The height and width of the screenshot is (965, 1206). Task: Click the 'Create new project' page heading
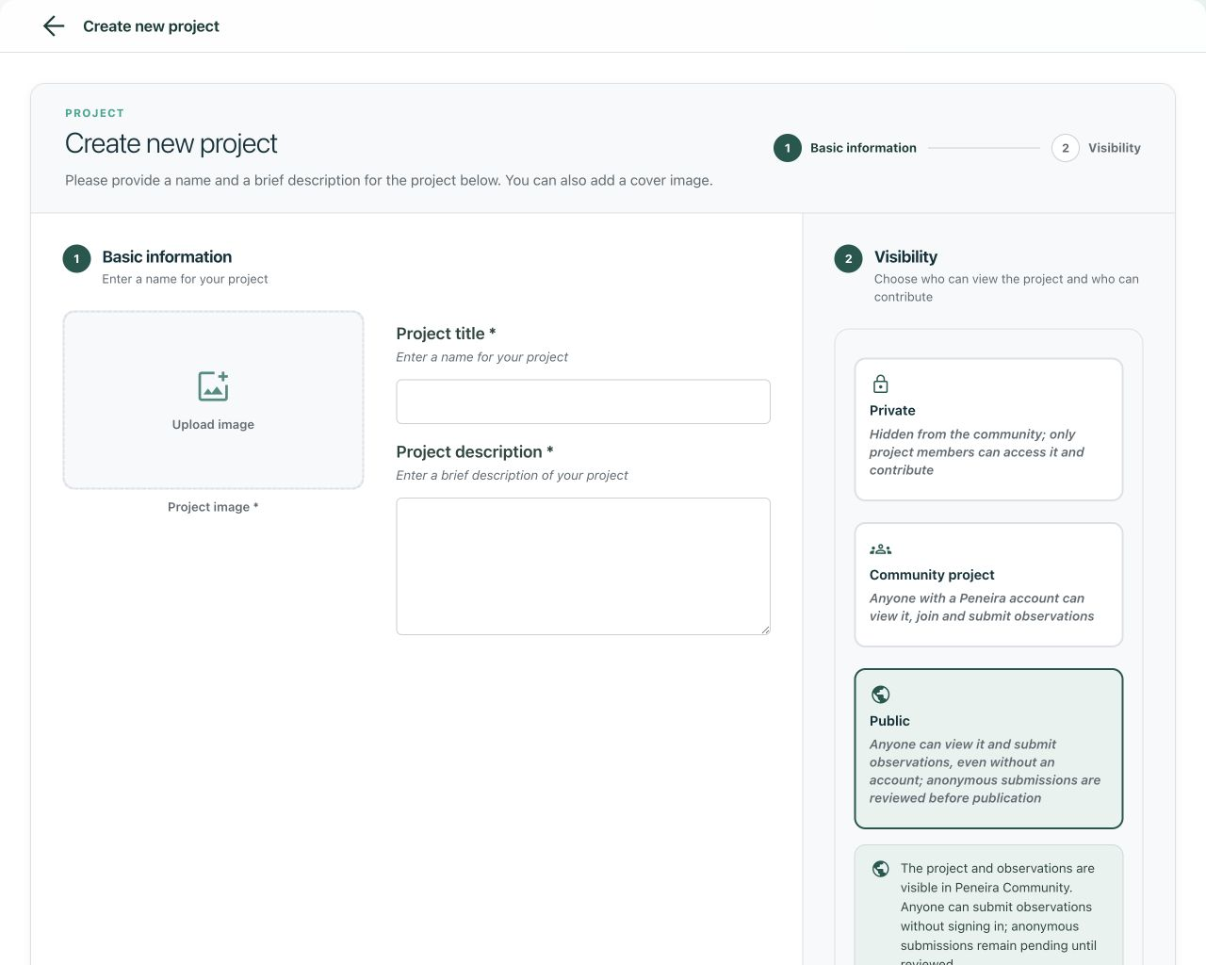pyautogui.click(x=171, y=143)
